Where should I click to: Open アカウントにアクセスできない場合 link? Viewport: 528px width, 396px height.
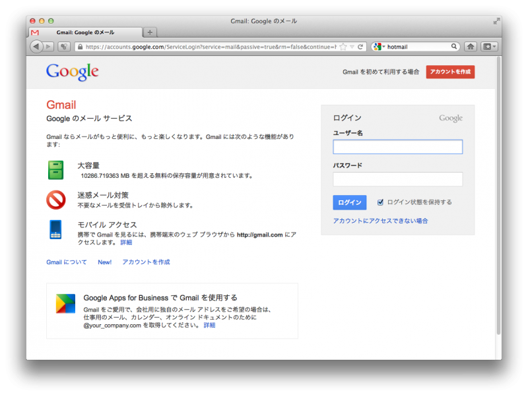click(380, 221)
